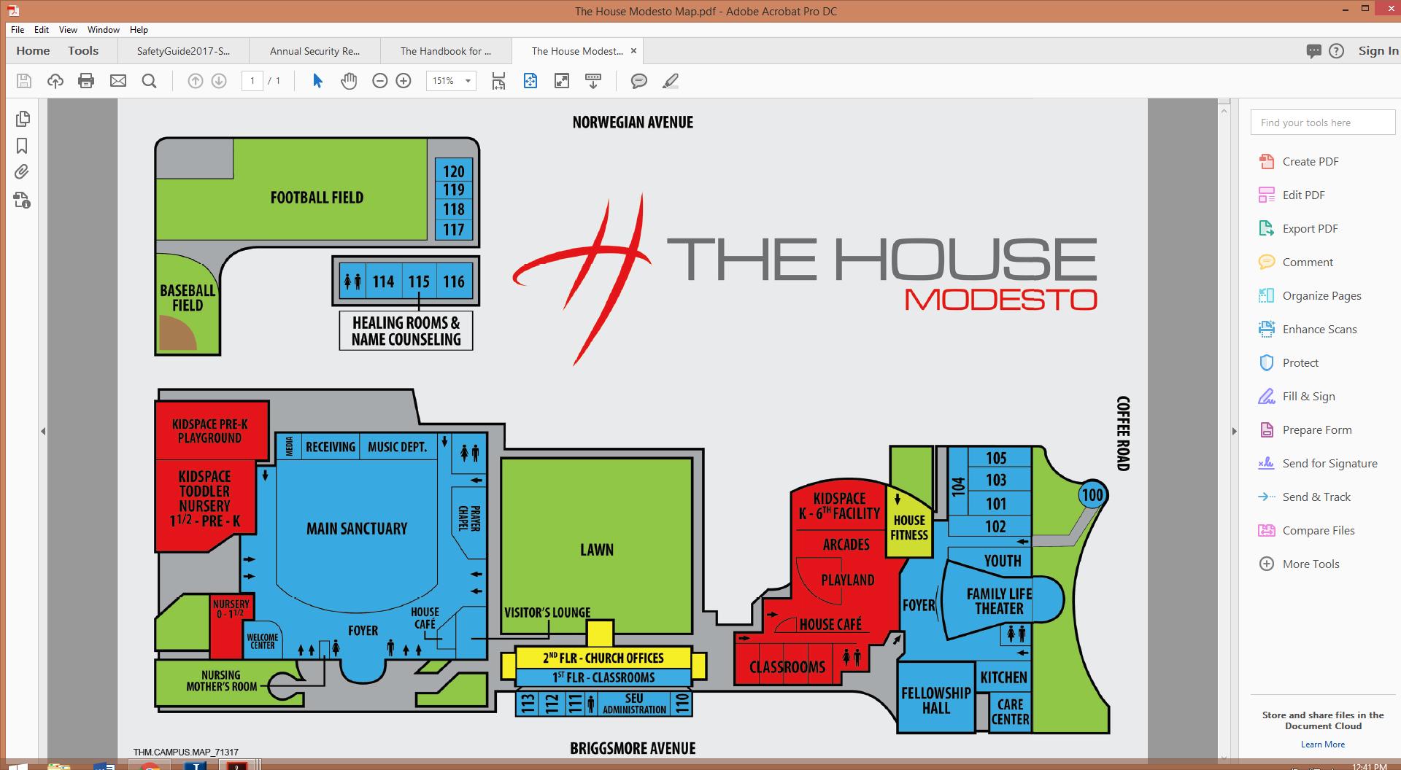Open Prepare Form tool
1401x770 pixels.
[1305, 430]
